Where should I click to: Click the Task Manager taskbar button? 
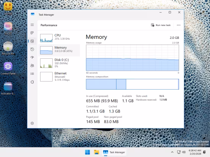(114, 152)
